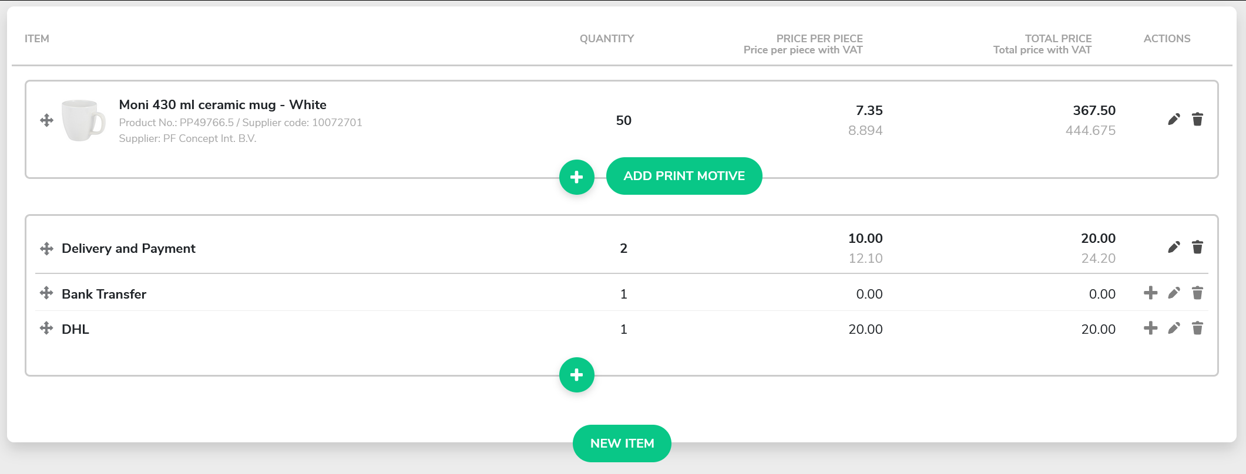This screenshot has width=1246, height=474.
Task: Click the move handle beside DHL
Action: click(x=46, y=328)
